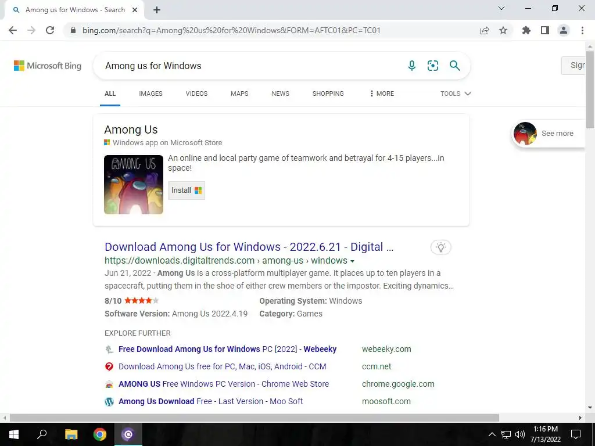595x446 pixels.
Task: Open Download Among Us for Windows result
Action: coord(249,247)
